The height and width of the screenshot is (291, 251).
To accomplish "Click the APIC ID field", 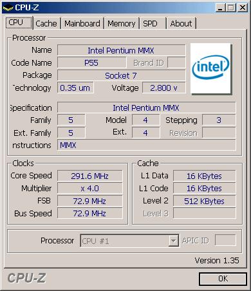I will [x=225, y=240].
